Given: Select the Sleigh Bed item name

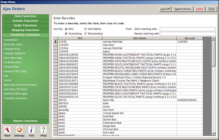Looking at the screenshot, I should [x=139, y=126].
